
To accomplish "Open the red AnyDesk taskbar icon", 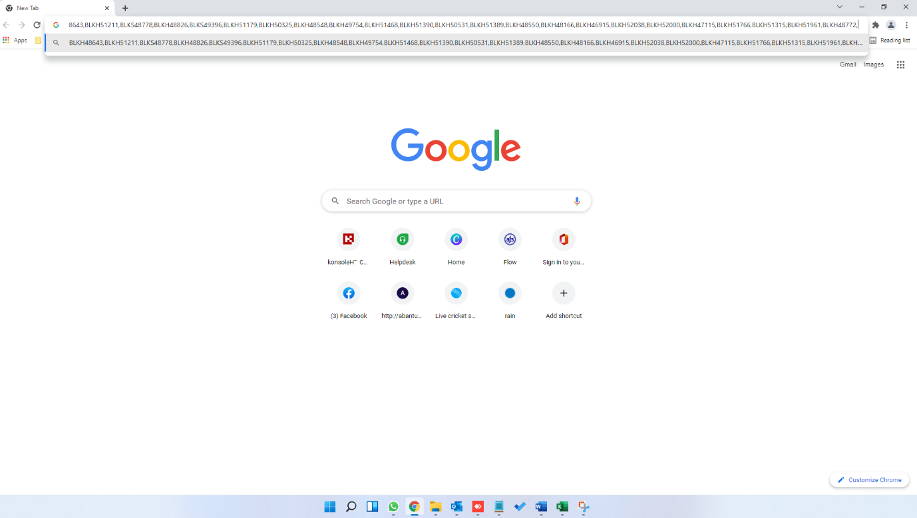I will click(478, 507).
